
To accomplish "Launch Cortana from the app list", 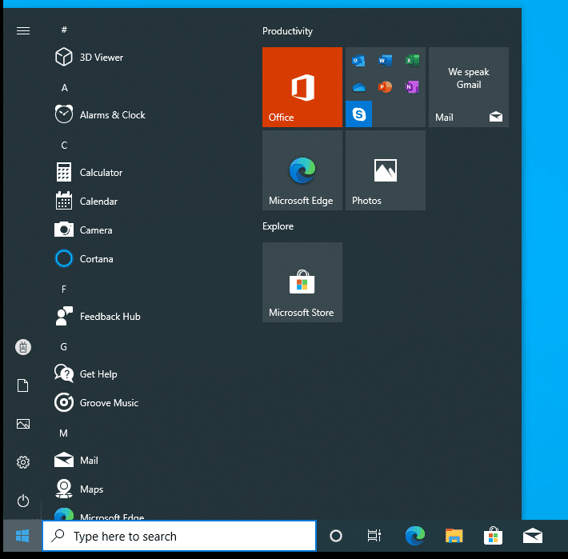I will (x=96, y=259).
